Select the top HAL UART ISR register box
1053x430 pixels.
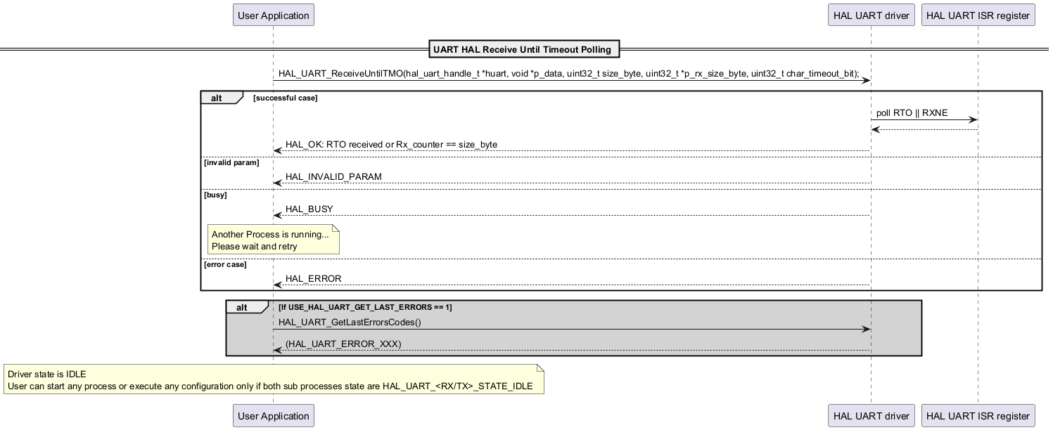978,15
